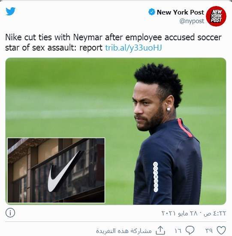Open the tweet timestamp 28 مايو 2021
Screen dimensions: 232x236
pos(179,213)
